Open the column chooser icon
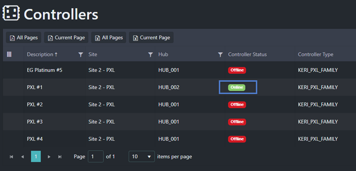The height and width of the screenshot is (171, 356). coord(9,54)
